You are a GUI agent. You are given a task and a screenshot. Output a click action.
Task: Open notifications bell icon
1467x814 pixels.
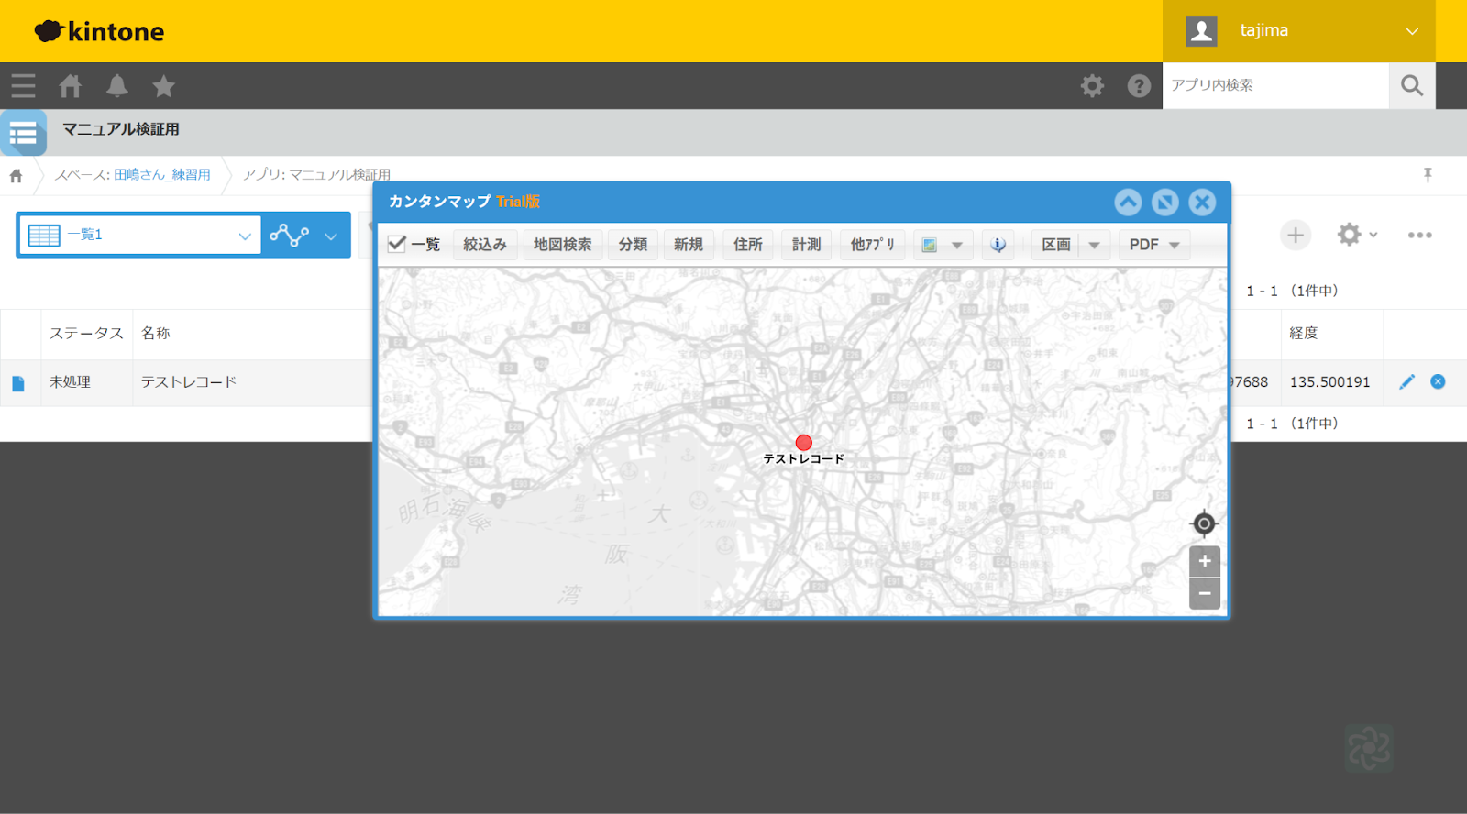(116, 86)
